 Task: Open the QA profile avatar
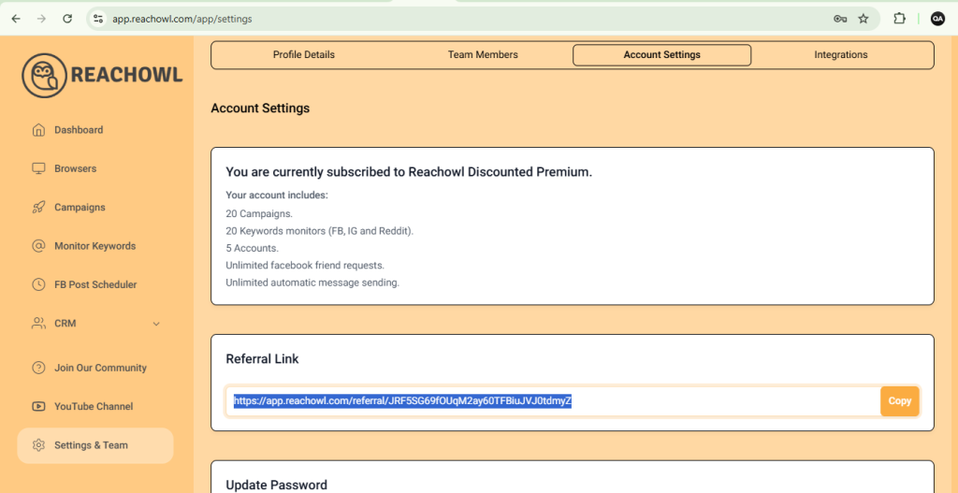pos(937,19)
